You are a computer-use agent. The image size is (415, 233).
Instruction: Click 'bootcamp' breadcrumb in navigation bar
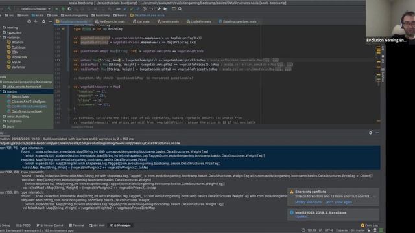coord(101,16)
